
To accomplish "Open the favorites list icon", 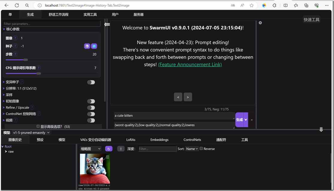I will [296, 5].
